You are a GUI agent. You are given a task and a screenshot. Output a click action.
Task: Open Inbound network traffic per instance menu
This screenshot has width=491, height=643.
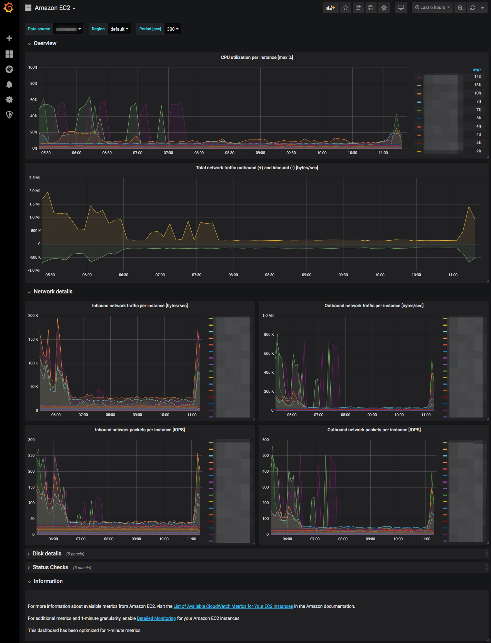(140, 306)
